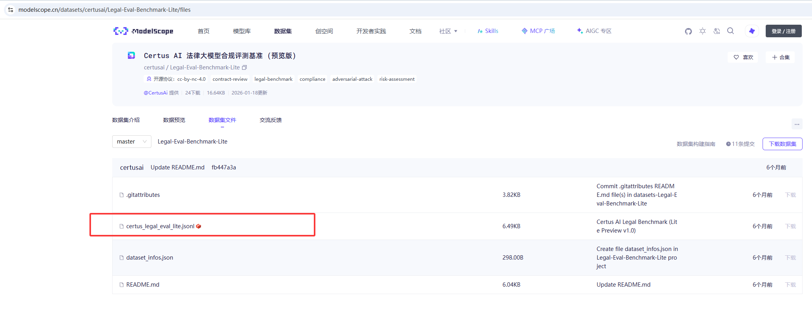View the 11条提交 commits link
Screen dimensions: 812x329
click(x=740, y=144)
